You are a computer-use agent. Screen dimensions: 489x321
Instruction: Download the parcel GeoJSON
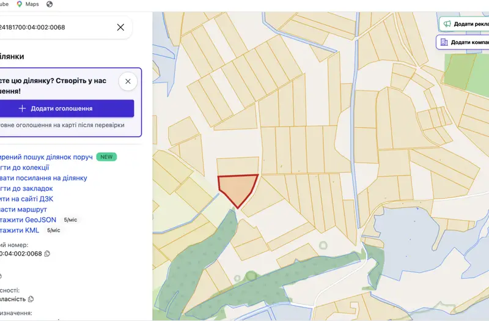[x=28, y=220]
